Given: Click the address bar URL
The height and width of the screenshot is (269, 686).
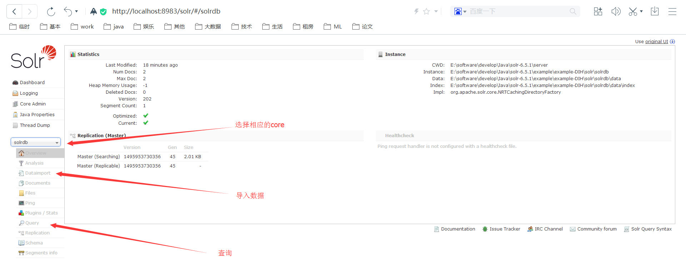Looking at the screenshot, I should [166, 11].
